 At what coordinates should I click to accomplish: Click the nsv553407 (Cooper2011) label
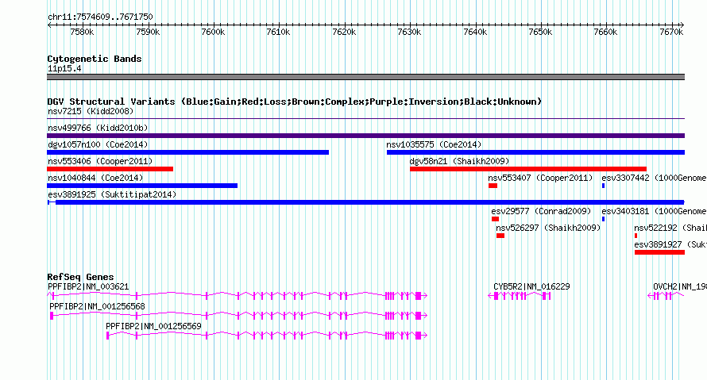[541, 178]
